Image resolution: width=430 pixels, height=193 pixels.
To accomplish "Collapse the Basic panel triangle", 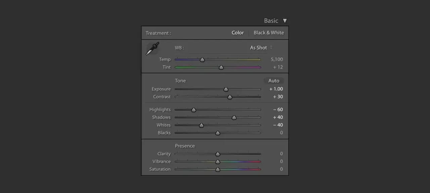I will [x=285, y=21].
